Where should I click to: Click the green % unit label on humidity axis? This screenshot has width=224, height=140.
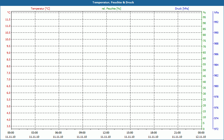[204, 13]
